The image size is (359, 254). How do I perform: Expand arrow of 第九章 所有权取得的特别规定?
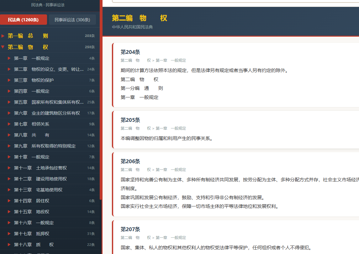9,146
